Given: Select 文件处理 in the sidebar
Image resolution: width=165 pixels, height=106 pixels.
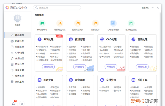Looking at the screenshot, I should tap(18, 76).
